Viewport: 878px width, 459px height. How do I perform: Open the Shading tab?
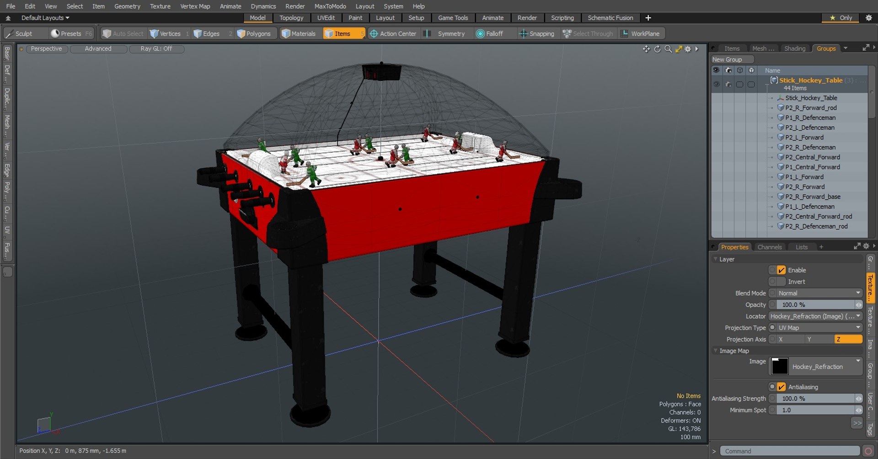click(x=795, y=48)
